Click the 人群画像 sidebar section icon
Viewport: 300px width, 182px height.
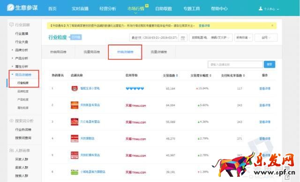click(11, 151)
